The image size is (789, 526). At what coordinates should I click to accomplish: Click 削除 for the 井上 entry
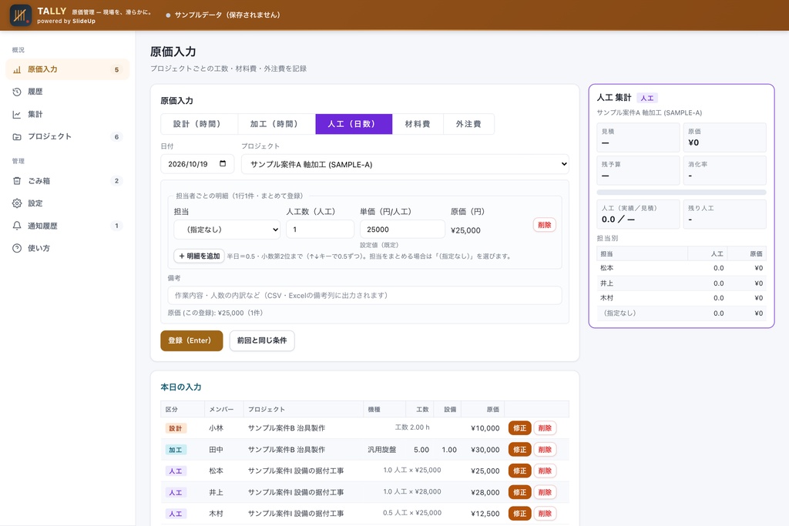[x=545, y=492]
